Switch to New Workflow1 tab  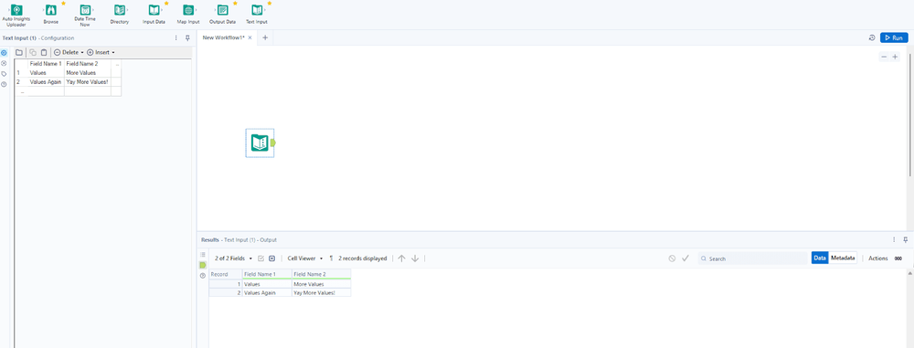click(223, 37)
